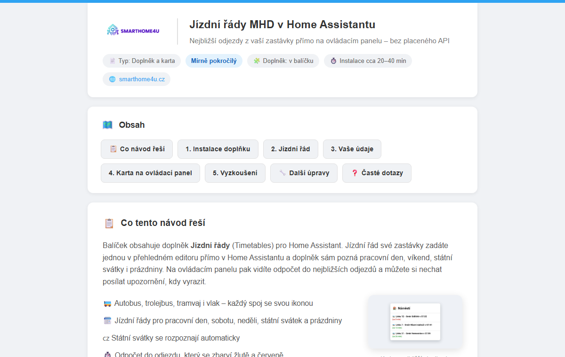The height and width of the screenshot is (357, 565).
Task: Click the map icon beside Obsah
Action: point(107,125)
